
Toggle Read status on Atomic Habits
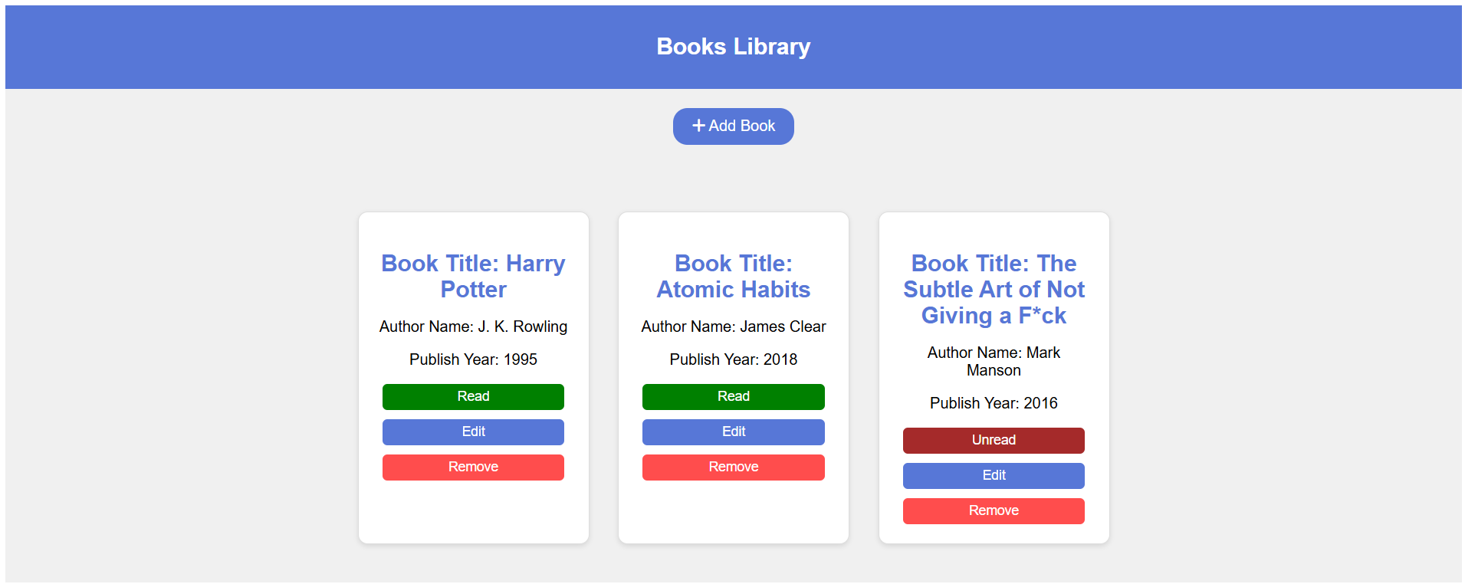[733, 397]
